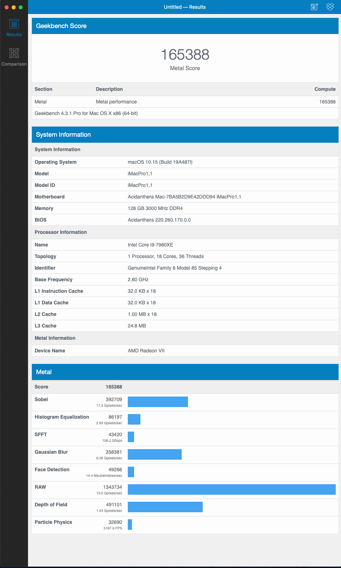Click the Particle Physics result bar
Viewport: 341px width, 568px height.
pyautogui.click(x=130, y=525)
